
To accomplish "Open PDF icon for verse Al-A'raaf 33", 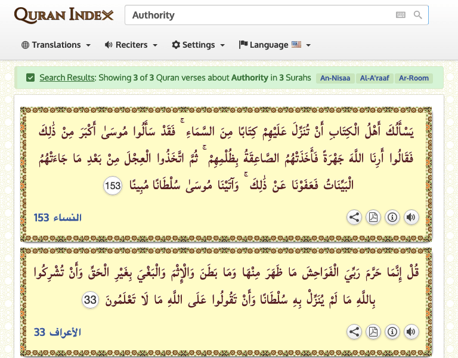I will (373, 332).
